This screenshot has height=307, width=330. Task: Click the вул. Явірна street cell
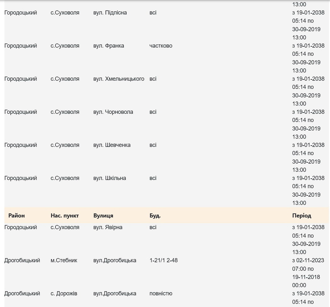(108, 227)
